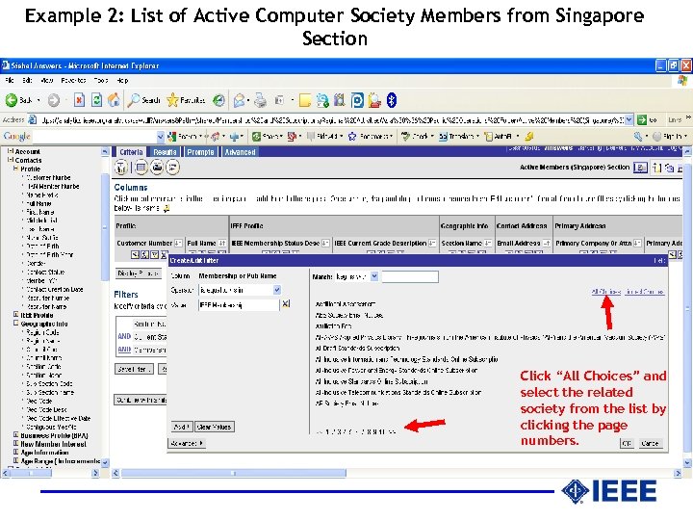Switch to the Criteria tab
The image size is (693, 520).
pos(131,152)
